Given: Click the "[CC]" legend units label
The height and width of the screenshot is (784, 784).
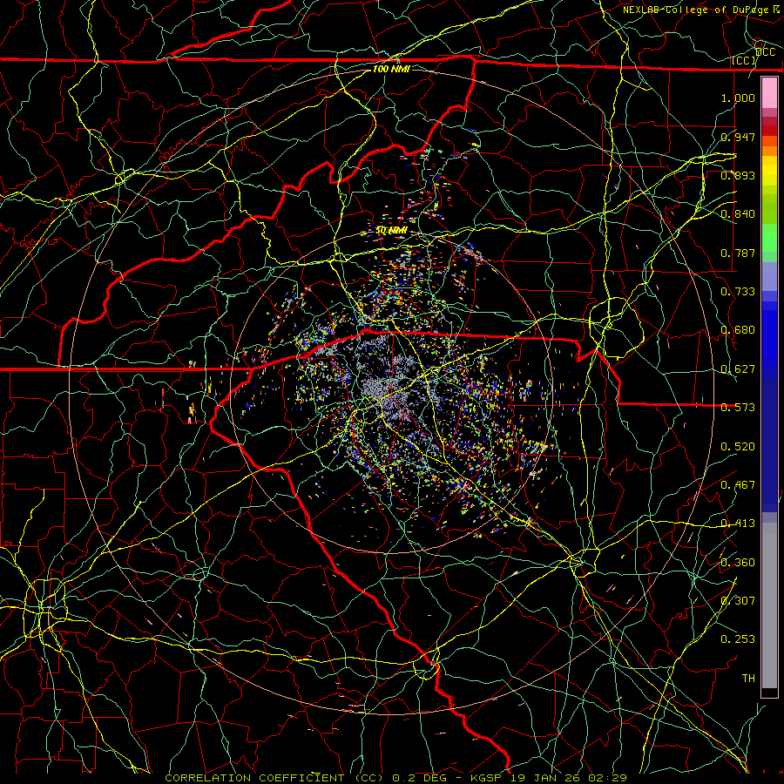Looking at the screenshot, I should coord(743,60).
